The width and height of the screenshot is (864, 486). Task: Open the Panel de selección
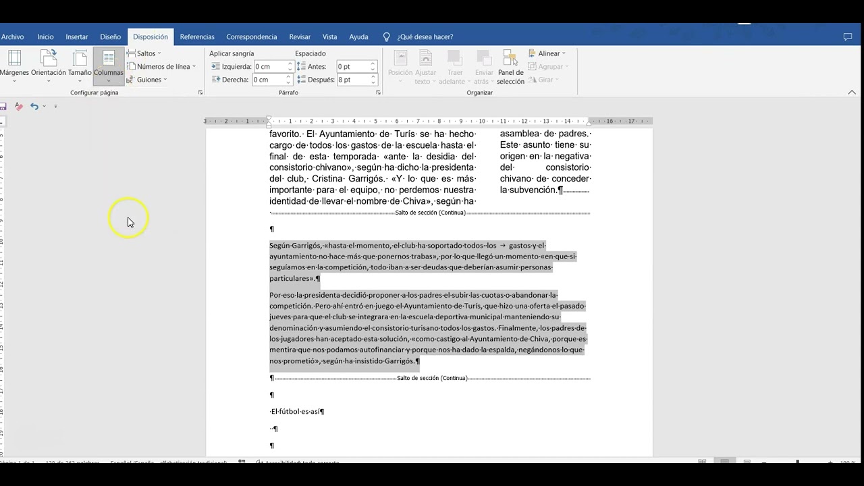pos(510,67)
